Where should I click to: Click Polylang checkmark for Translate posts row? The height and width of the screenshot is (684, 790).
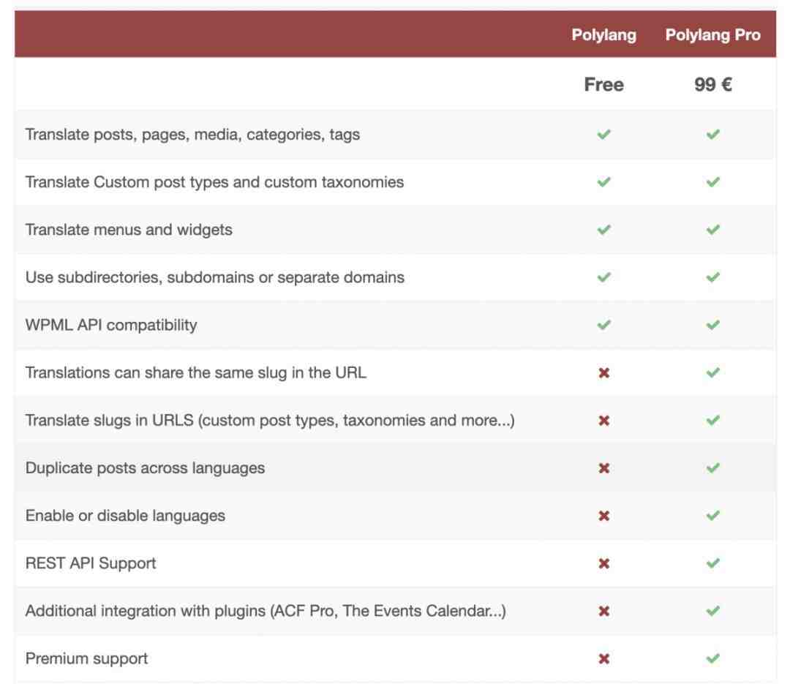tap(603, 135)
